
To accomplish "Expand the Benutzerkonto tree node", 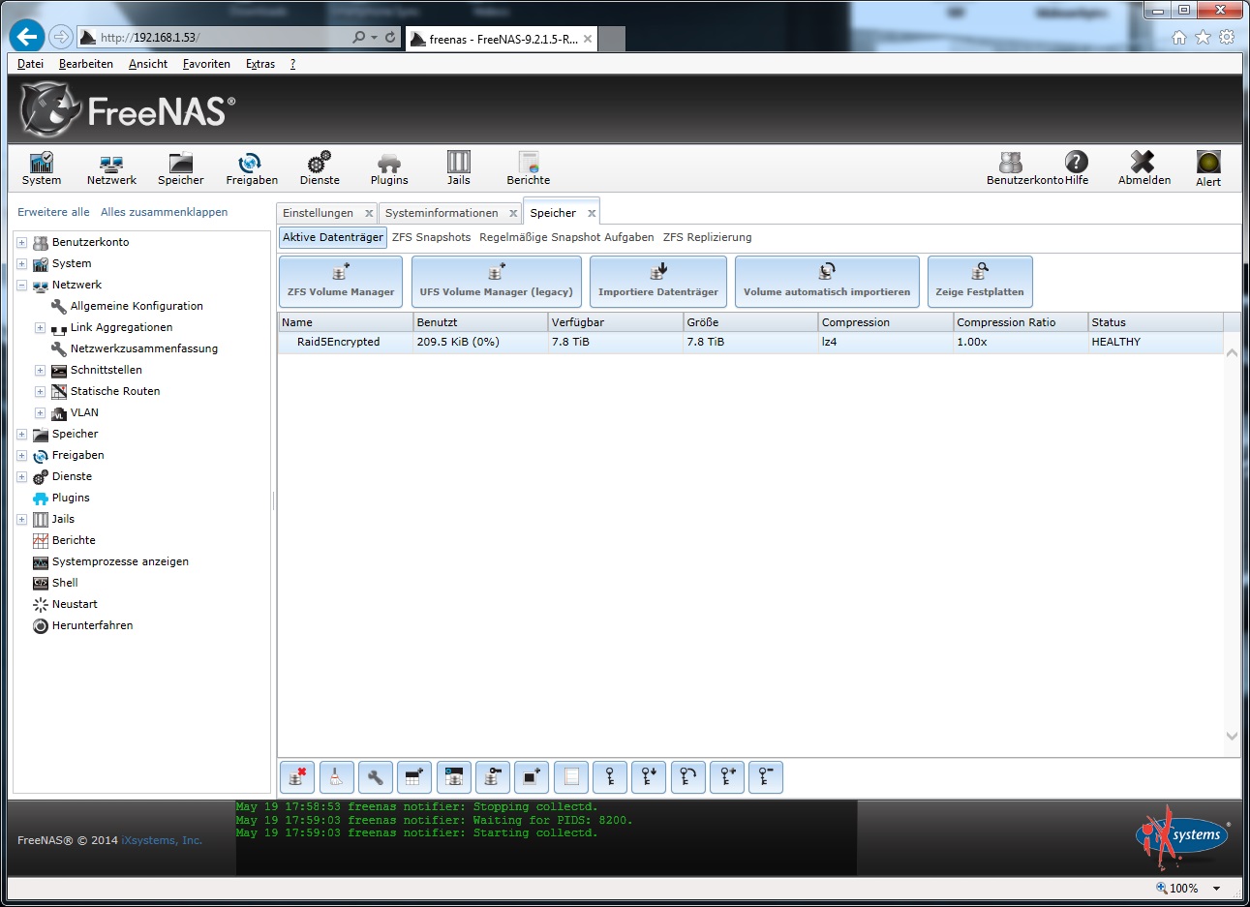I will tap(21, 242).
